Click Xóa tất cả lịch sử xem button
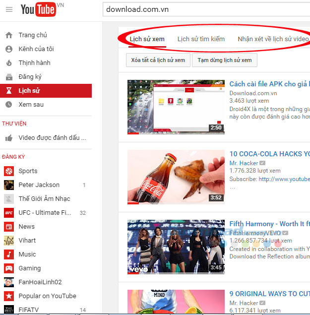Viewport: 310px width, 315px height. (158, 60)
